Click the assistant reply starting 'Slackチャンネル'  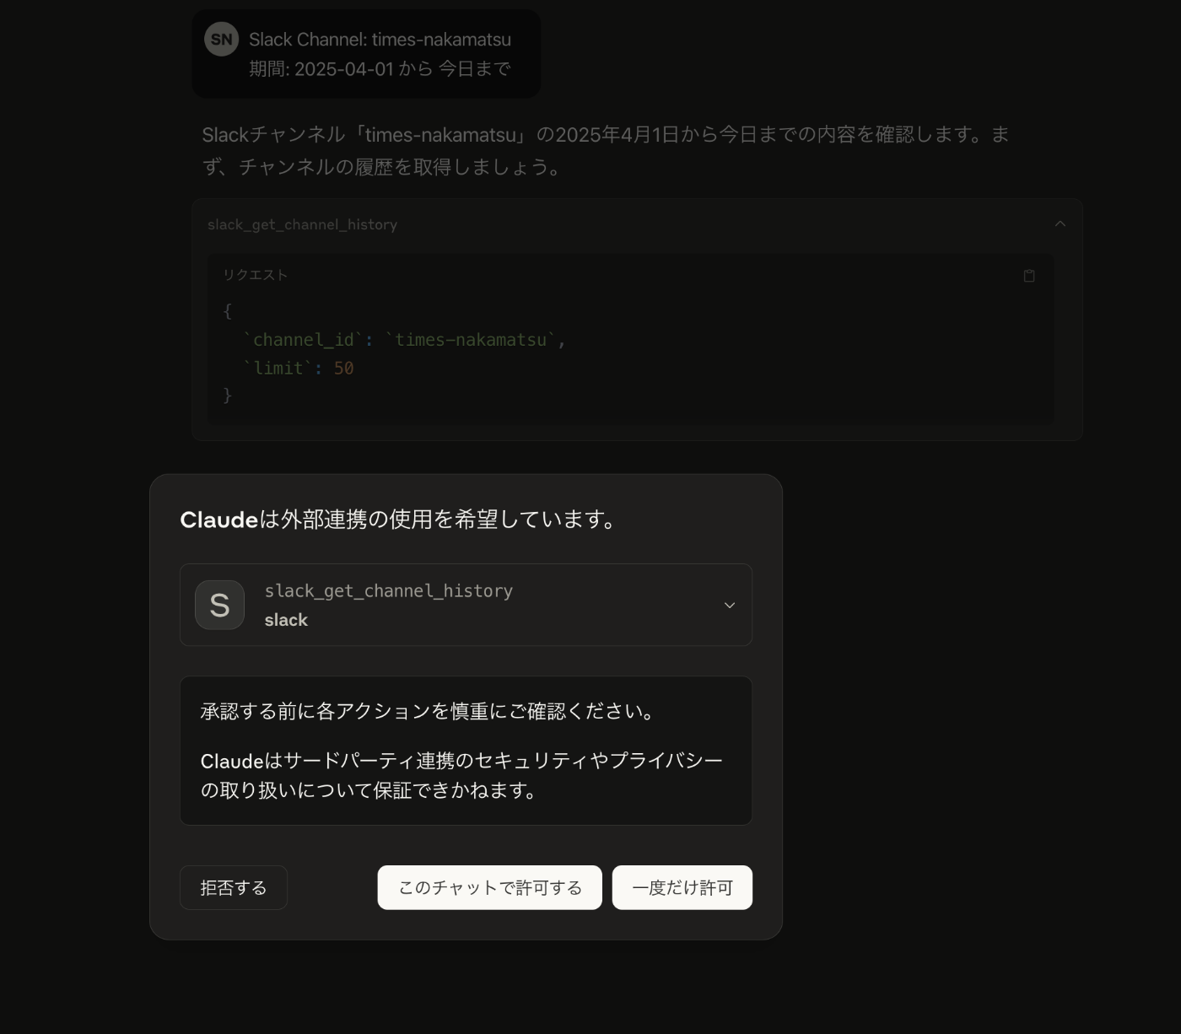click(x=606, y=150)
